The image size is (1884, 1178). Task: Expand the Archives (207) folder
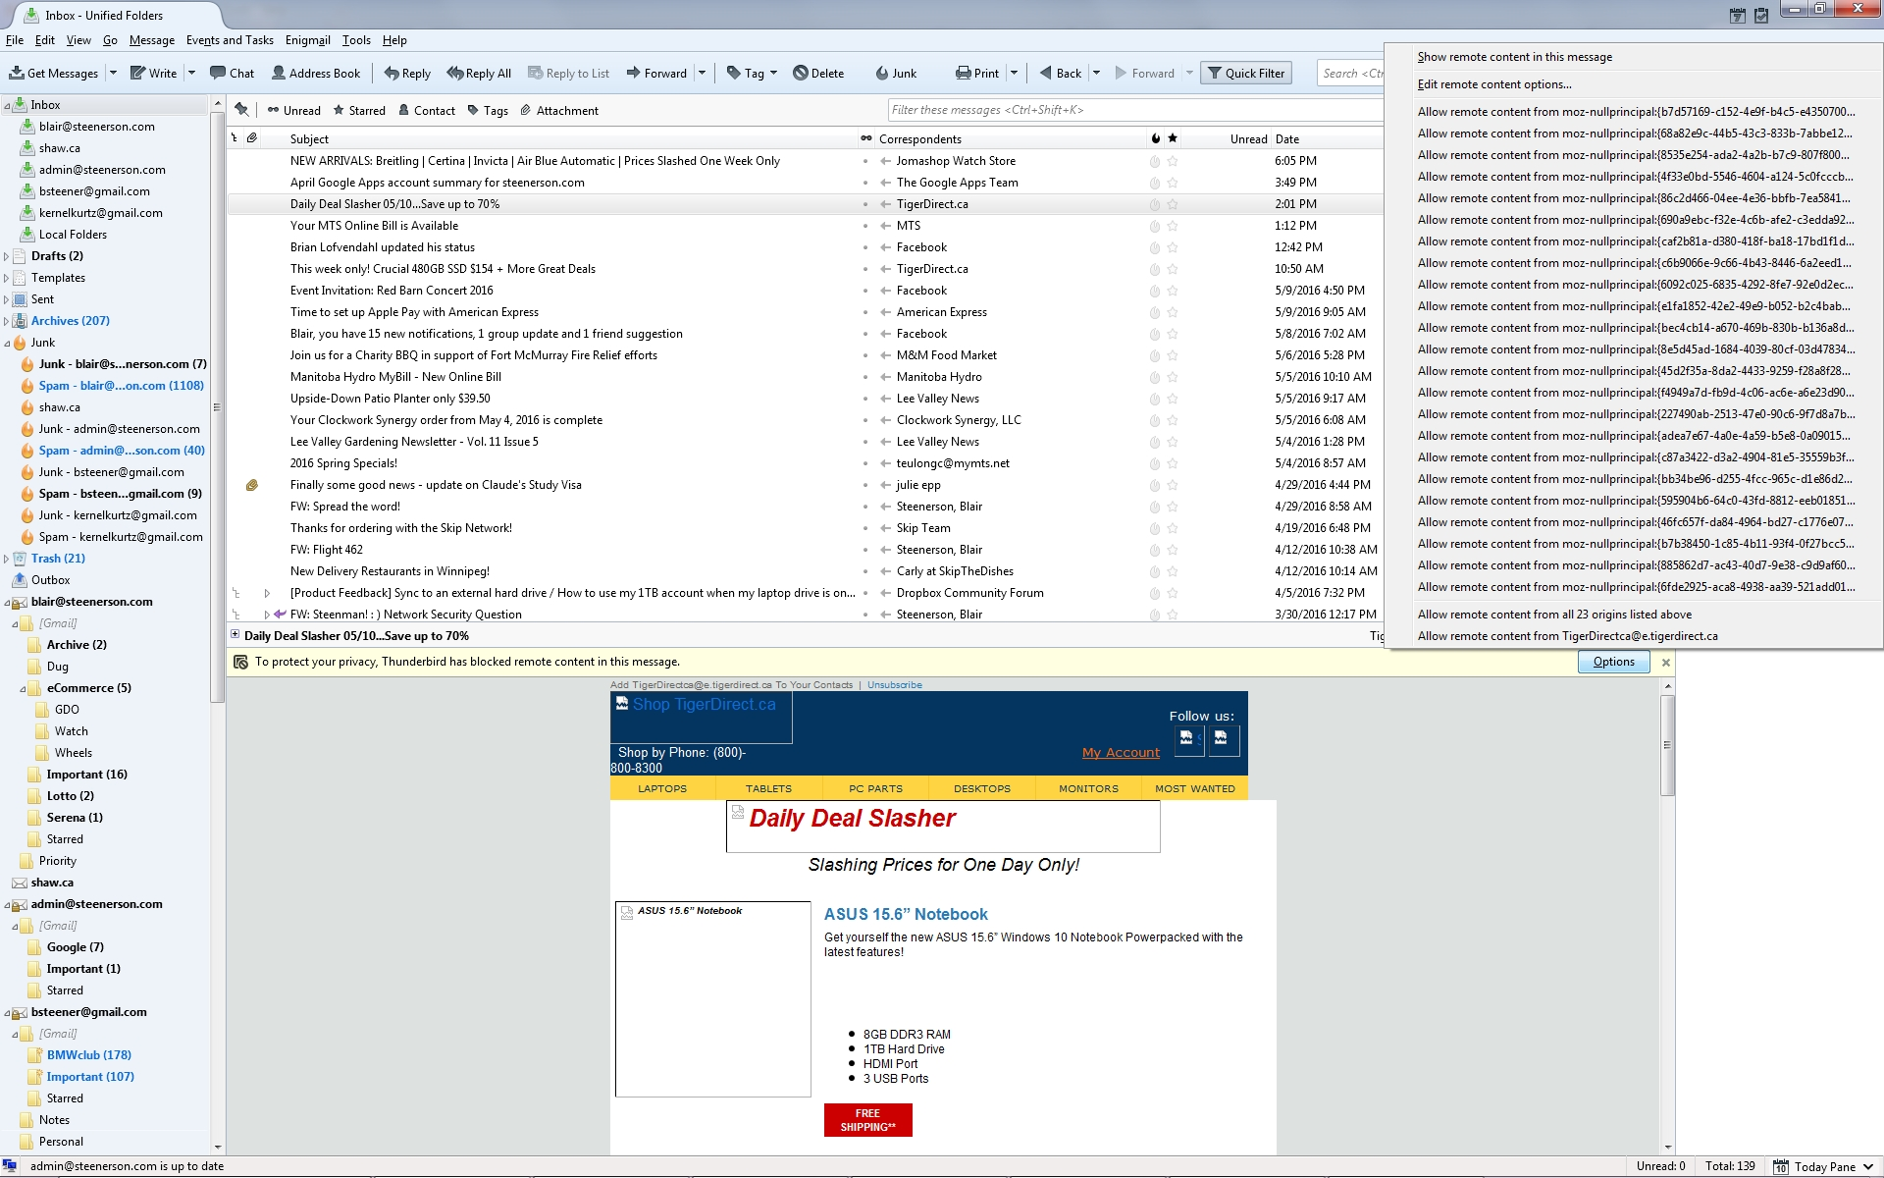pyautogui.click(x=7, y=321)
